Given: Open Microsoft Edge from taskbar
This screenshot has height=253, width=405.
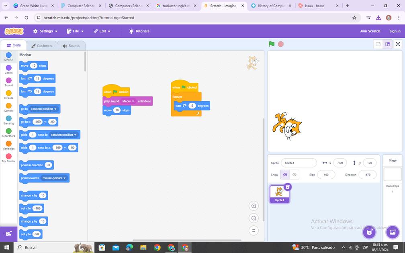Looking at the screenshot, I should point(129,247).
